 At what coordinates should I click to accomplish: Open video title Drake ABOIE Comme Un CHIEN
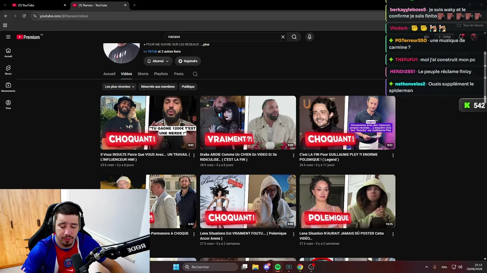pyautogui.click(x=239, y=157)
